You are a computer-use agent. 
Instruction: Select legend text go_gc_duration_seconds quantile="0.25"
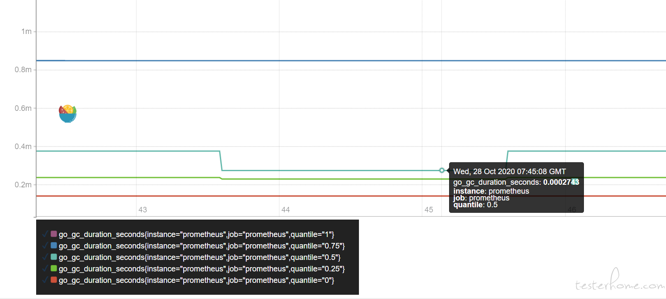tap(202, 269)
